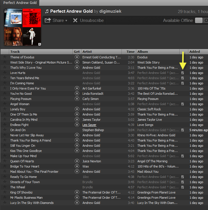
Task: Sort by the Time column header
Action: (129, 52)
